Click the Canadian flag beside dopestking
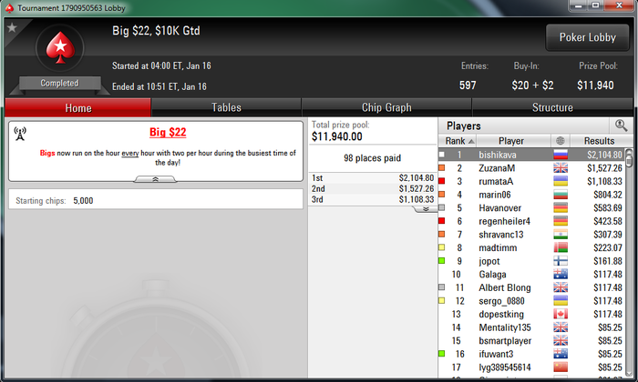The width and height of the screenshot is (638, 382). [x=561, y=314]
